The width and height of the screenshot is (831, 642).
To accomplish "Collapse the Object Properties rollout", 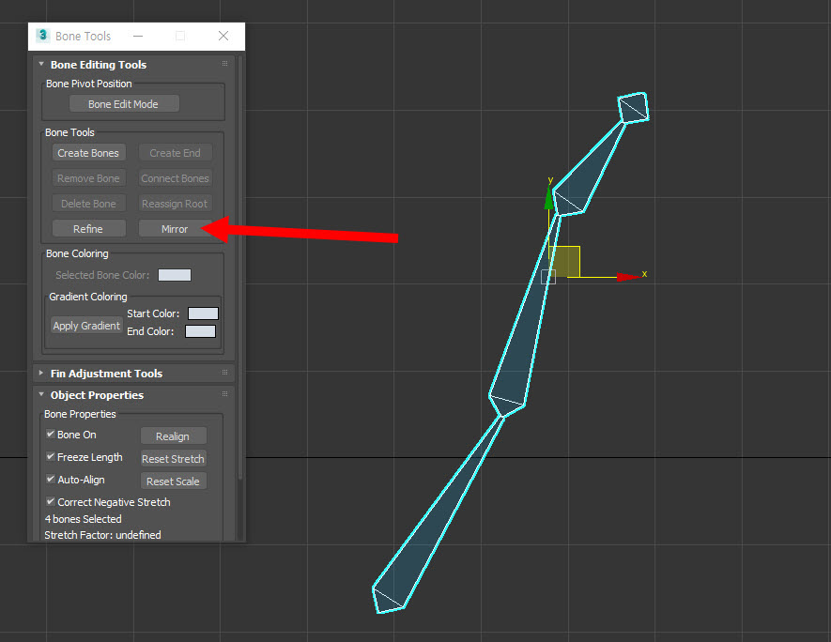I will point(41,394).
